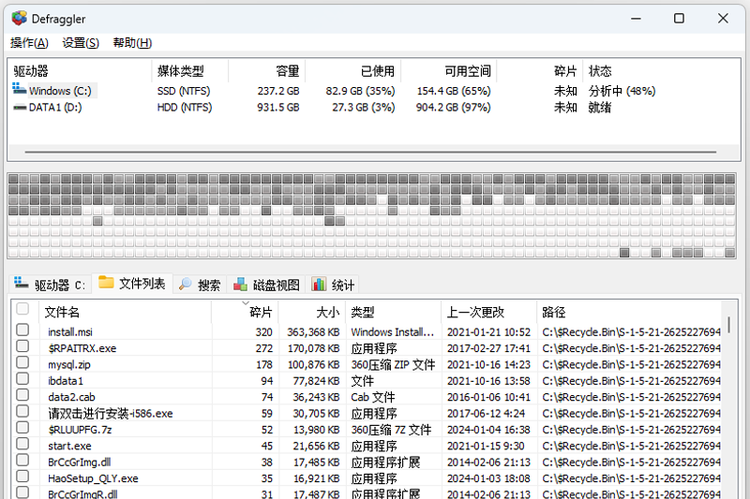Click the 容量 column header in drive list
Image resolution: width=750 pixels, height=499 pixels.
266,71
